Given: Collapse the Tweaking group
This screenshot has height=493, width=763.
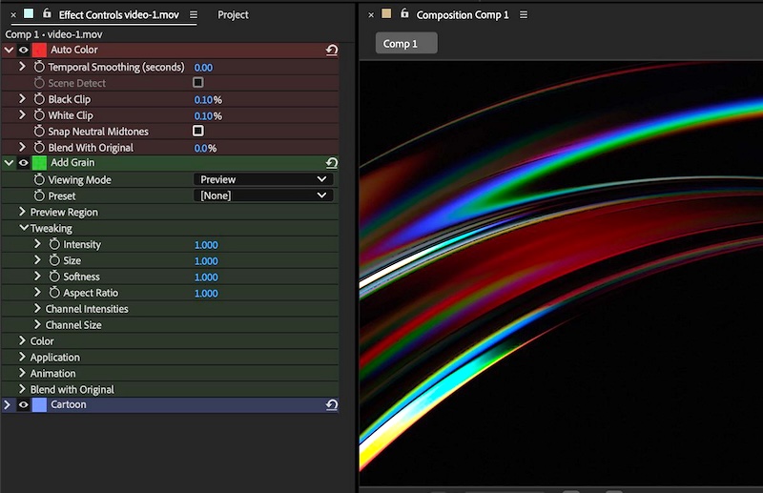Looking at the screenshot, I should (23, 228).
